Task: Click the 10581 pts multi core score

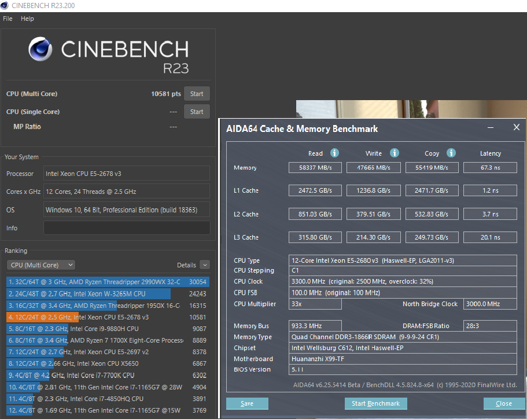Action: pos(166,94)
